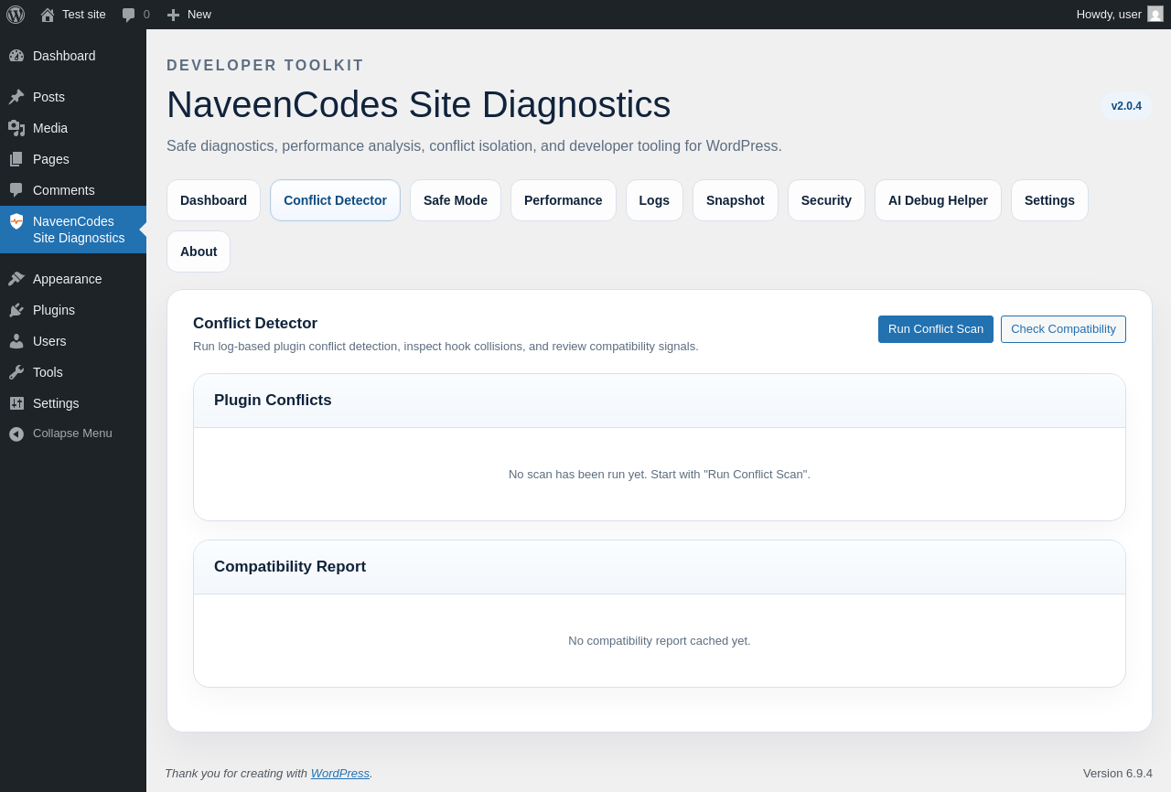Open the Performance tab
The width and height of the screenshot is (1171, 792).
click(x=563, y=200)
